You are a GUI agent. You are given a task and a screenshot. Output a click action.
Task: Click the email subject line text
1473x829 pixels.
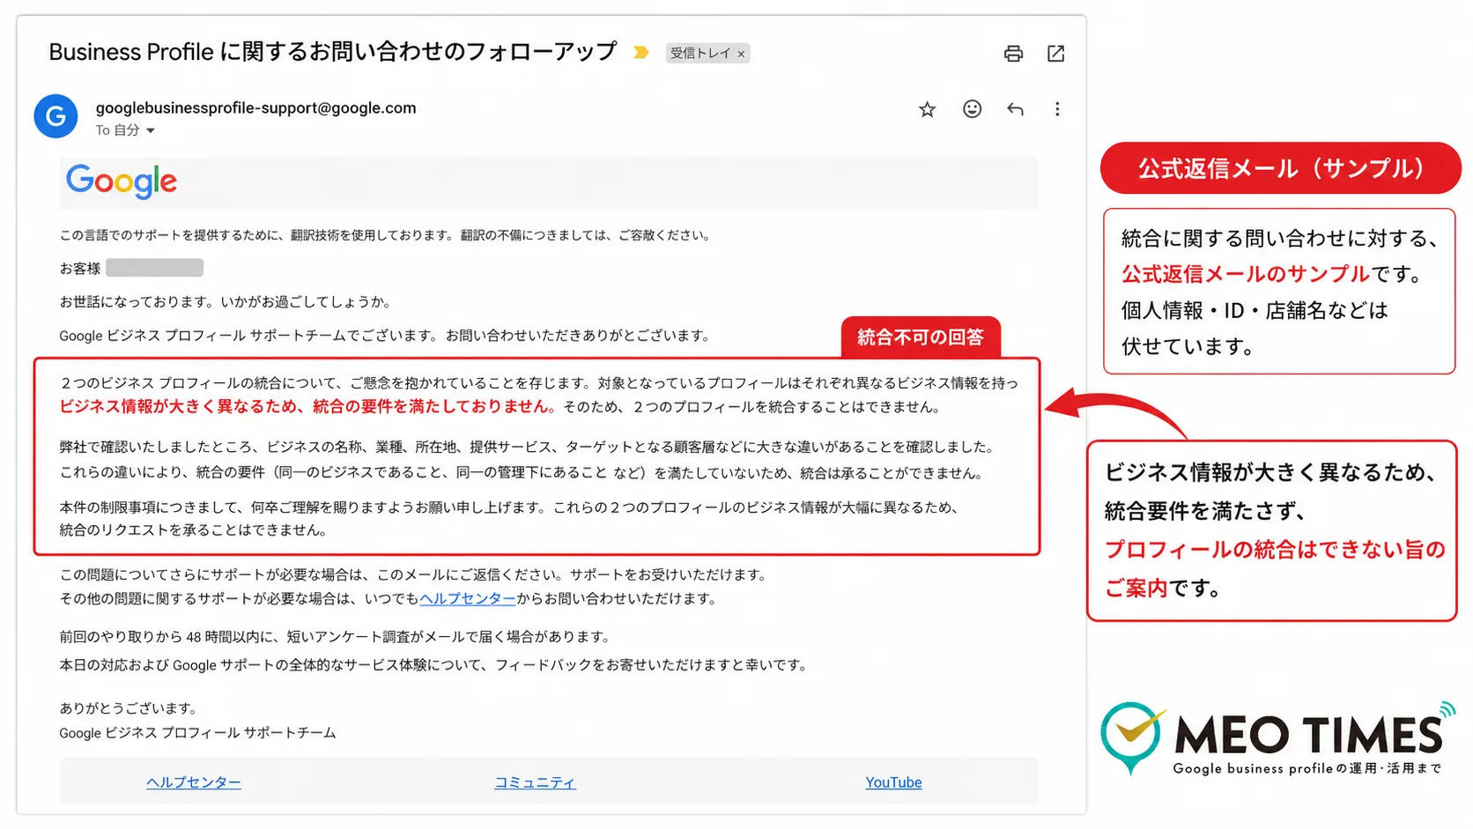coord(333,52)
